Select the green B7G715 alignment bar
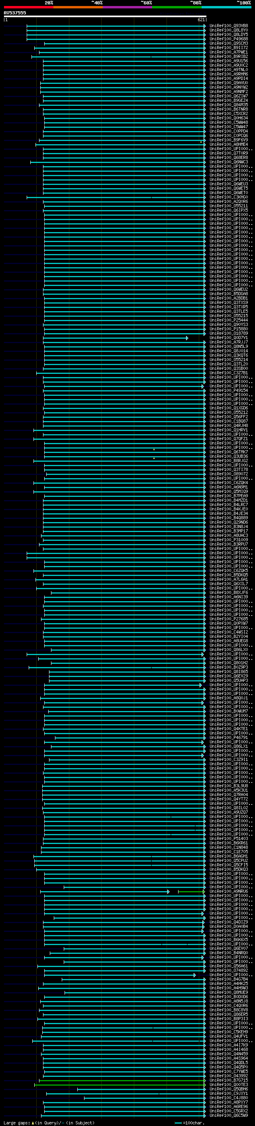This screenshot has width=255, height=1126. [x=122, y=1080]
